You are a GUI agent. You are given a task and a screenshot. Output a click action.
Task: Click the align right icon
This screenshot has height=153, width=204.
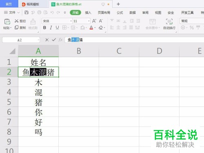[124, 27]
